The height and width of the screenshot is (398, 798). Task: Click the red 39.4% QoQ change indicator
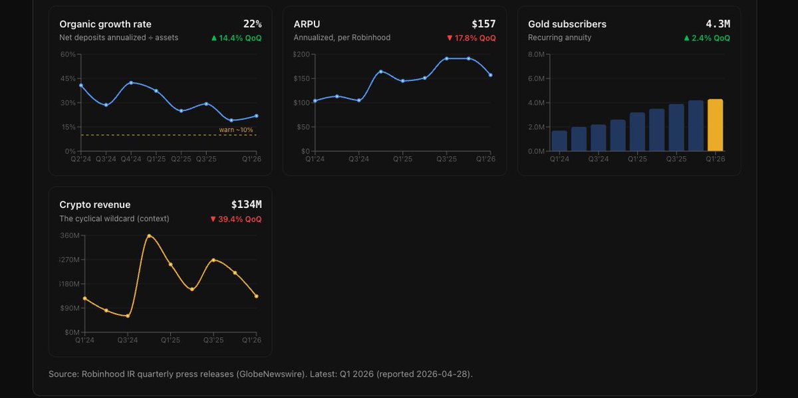pyautogui.click(x=236, y=219)
